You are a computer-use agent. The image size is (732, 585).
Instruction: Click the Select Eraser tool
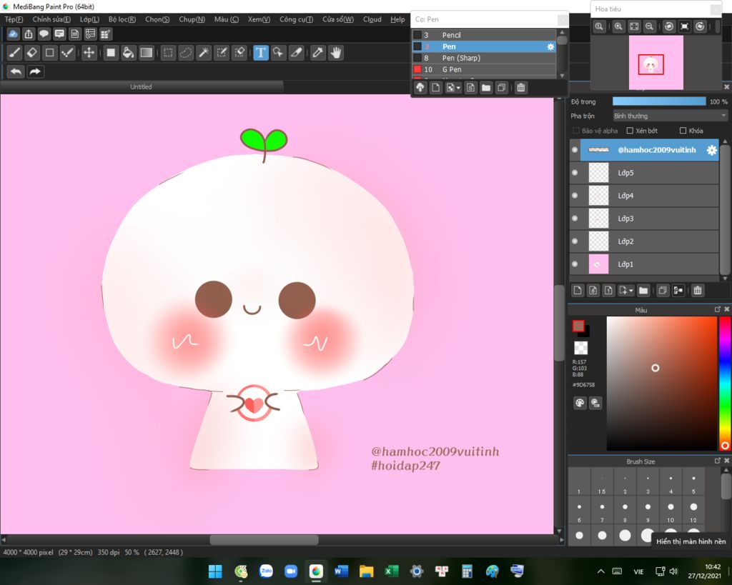click(x=239, y=53)
